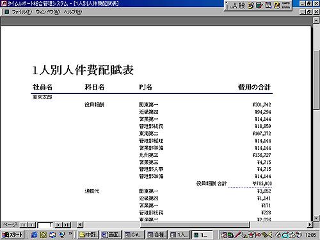This screenshot has height=240, width=320.
Task: Click the horizontal scrollbar thumb
Action: [x=195, y=225]
